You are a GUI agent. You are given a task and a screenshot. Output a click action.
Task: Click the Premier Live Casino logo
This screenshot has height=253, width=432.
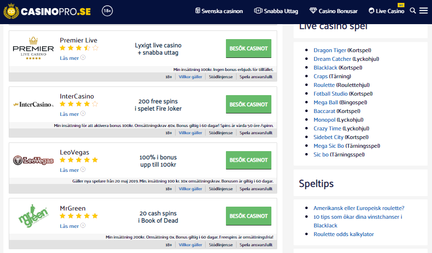33,48
